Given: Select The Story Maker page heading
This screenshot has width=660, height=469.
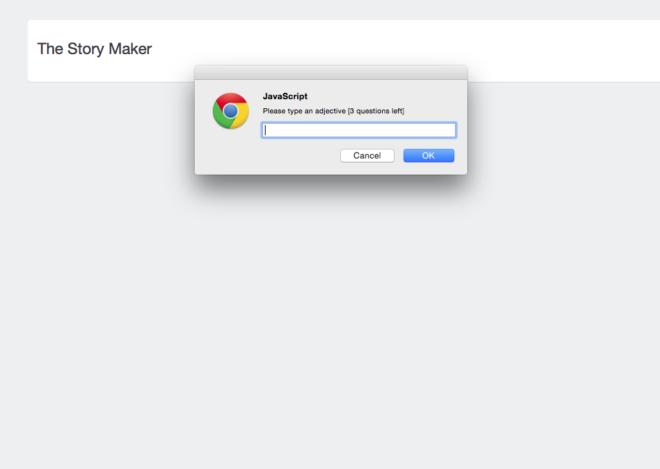Looking at the screenshot, I should pos(94,49).
